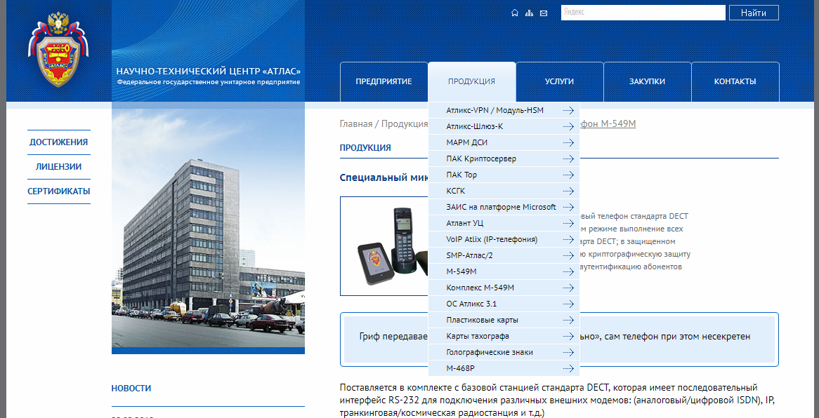This screenshot has width=819, height=418.
Task: Focus the Яндекс search input field
Action: click(643, 13)
